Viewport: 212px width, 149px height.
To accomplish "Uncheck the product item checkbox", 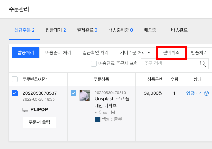I will click(73, 93).
